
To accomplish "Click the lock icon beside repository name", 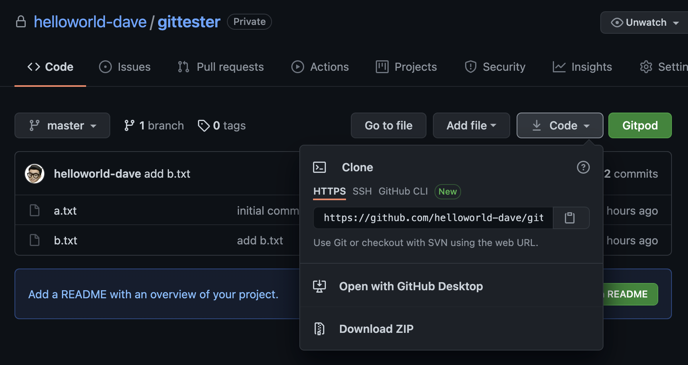I will coord(21,22).
